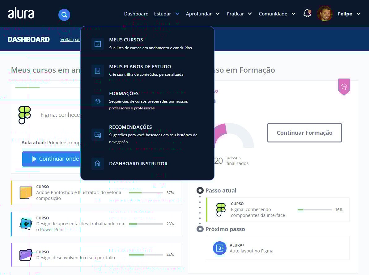Click Estudar in top navigation

pyautogui.click(x=162, y=14)
